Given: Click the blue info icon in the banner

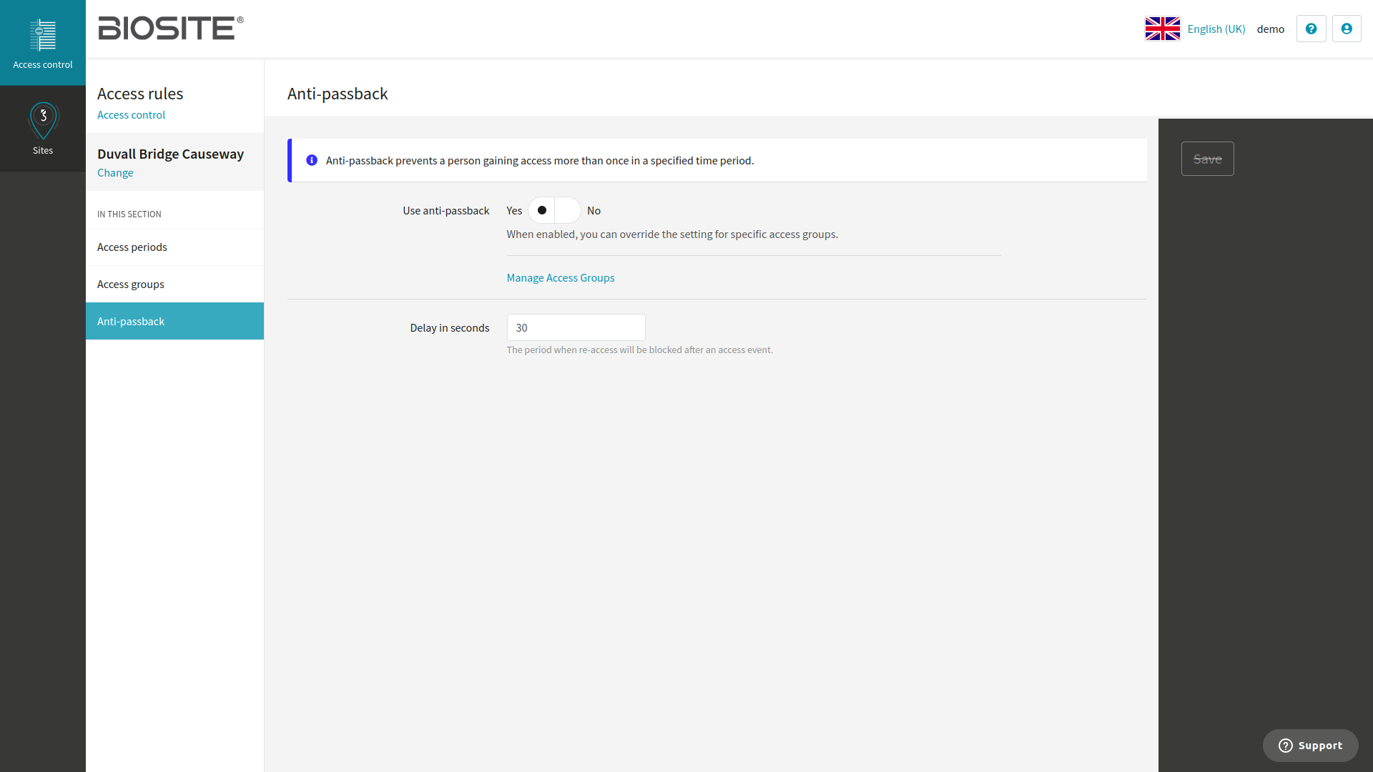Looking at the screenshot, I should [312, 160].
